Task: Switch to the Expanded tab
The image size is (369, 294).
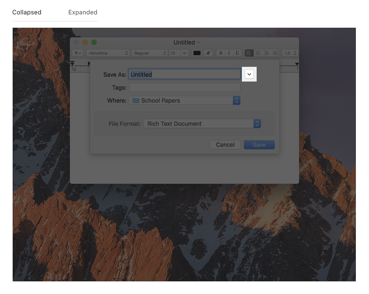Action: (x=83, y=12)
